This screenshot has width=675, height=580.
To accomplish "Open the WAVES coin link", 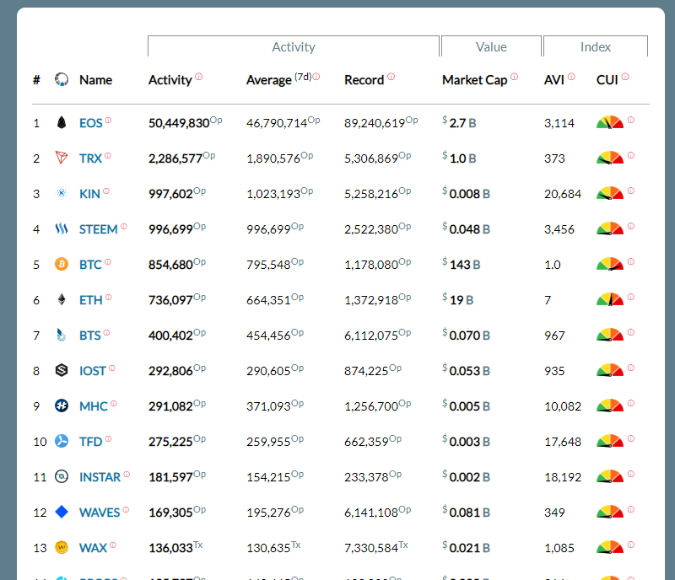I will pos(100,513).
